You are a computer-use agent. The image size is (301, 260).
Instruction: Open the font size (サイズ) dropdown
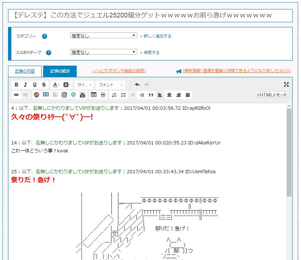[x=84, y=85]
